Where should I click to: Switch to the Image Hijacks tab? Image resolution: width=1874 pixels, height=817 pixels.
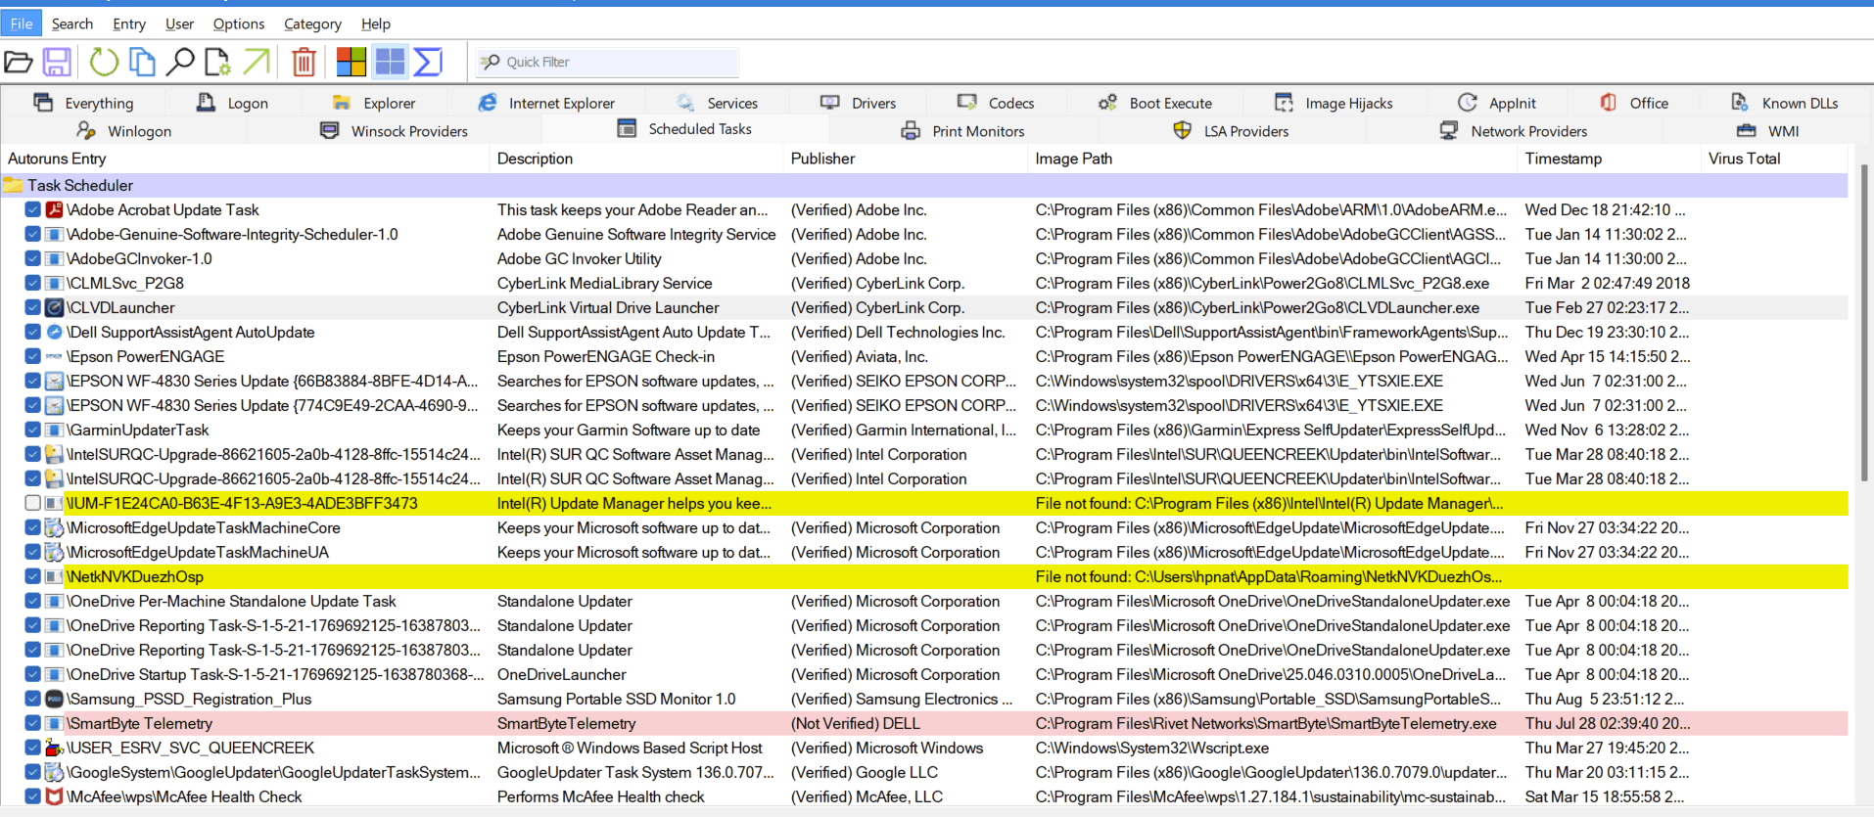(x=1334, y=103)
